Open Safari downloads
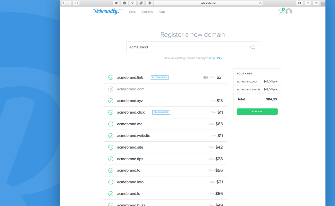The width and height of the screenshot is (335, 206). coord(299,3)
